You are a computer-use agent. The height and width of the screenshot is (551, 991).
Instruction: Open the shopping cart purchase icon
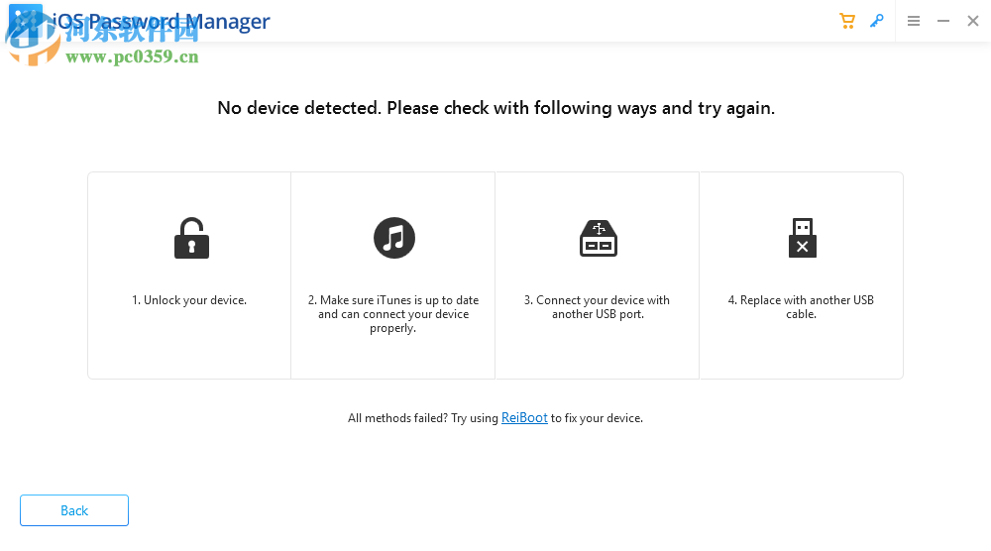pyautogui.click(x=847, y=21)
